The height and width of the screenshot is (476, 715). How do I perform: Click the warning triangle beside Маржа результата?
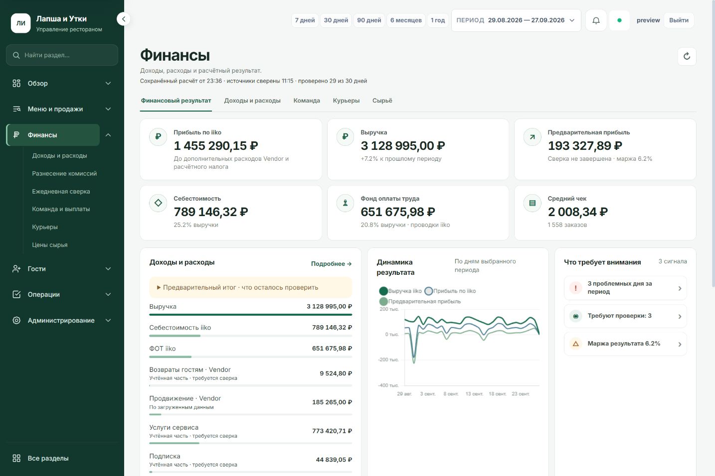pyautogui.click(x=575, y=344)
